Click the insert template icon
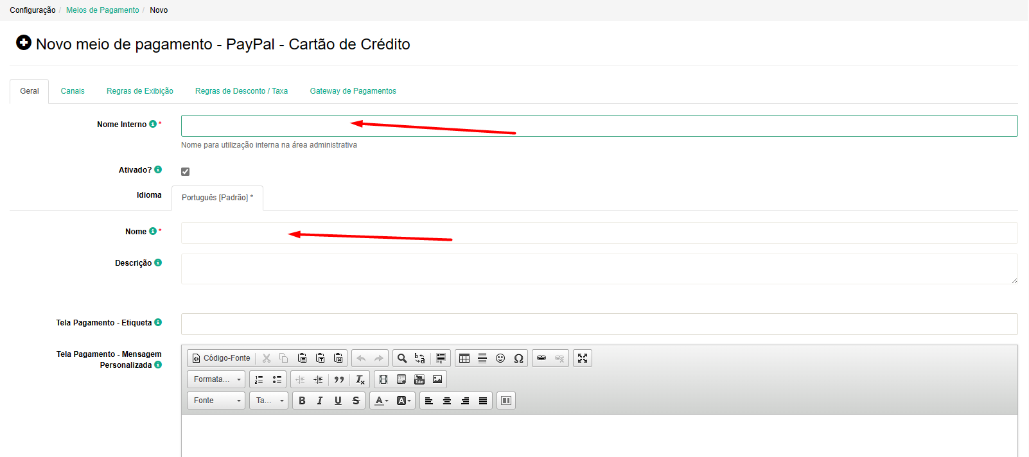The image size is (1029, 457). point(401,379)
